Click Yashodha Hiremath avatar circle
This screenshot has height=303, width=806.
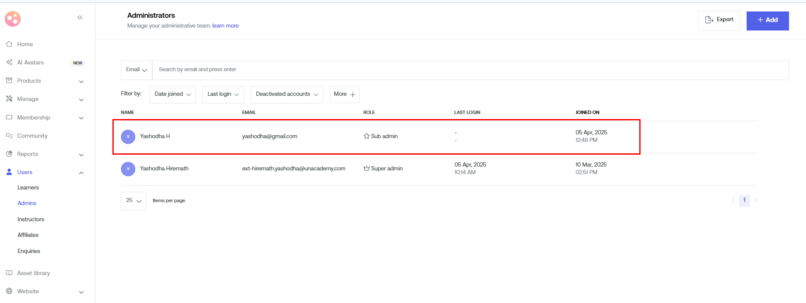pyautogui.click(x=128, y=169)
